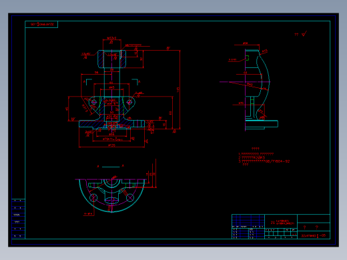Click the left mounting hole in section A-A
This screenshot has height=260, width=347.
[x=93, y=197]
